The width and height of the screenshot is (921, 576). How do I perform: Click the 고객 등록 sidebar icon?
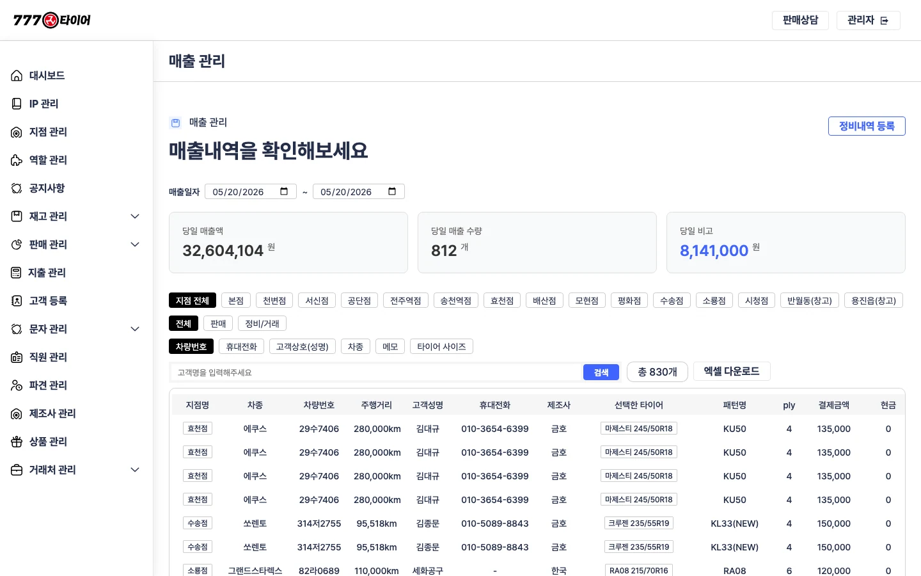(17, 301)
